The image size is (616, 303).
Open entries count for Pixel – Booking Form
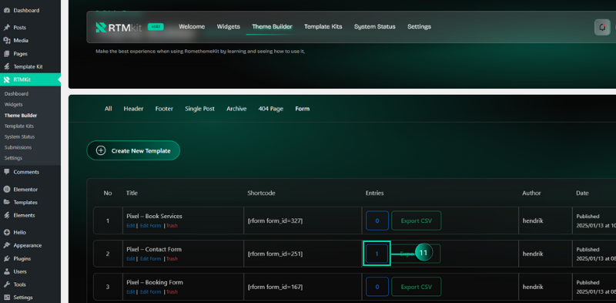(377, 287)
